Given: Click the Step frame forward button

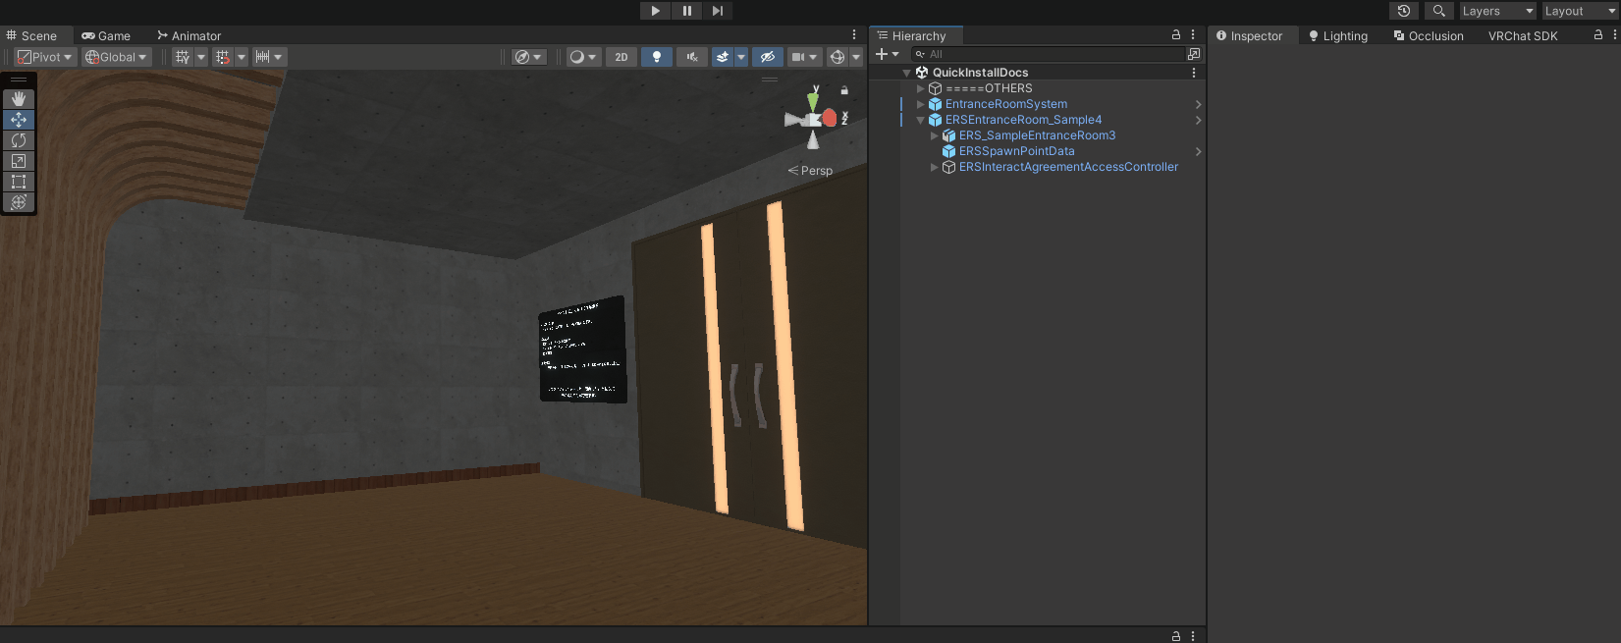Looking at the screenshot, I should pyautogui.click(x=718, y=11).
